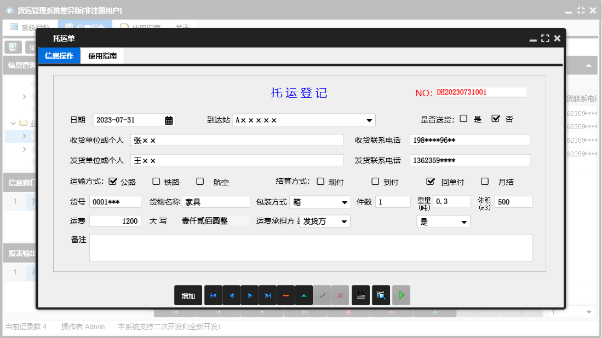The image size is (602, 338).
Task: Go to the next record
Action: tap(249, 295)
